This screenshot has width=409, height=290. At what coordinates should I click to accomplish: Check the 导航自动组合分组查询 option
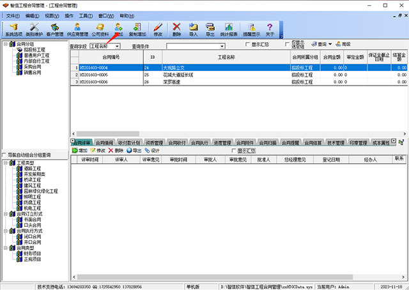[5, 155]
